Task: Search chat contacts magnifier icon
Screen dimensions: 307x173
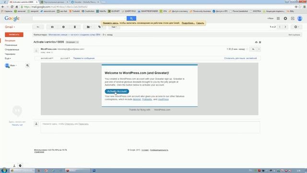Action: point(27,65)
